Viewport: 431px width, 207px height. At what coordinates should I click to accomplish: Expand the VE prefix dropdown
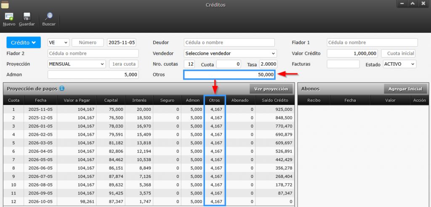pos(59,43)
